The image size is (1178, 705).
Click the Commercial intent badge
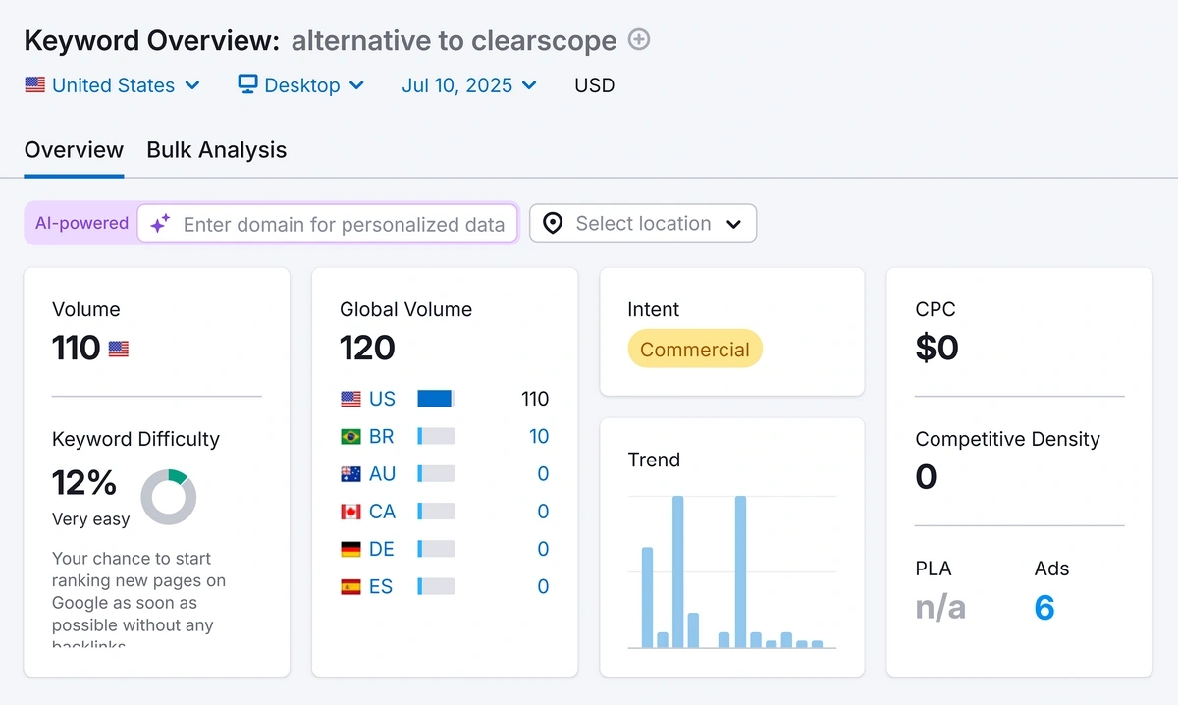[694, 350]
